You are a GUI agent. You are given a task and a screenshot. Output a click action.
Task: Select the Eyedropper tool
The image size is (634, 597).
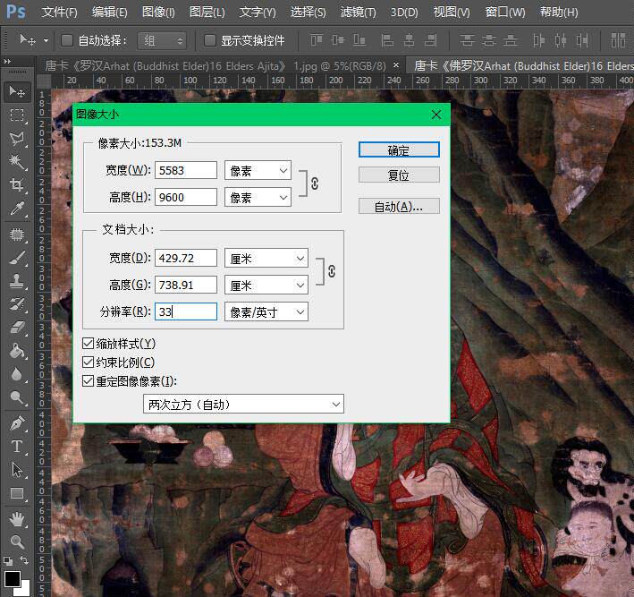17,209
